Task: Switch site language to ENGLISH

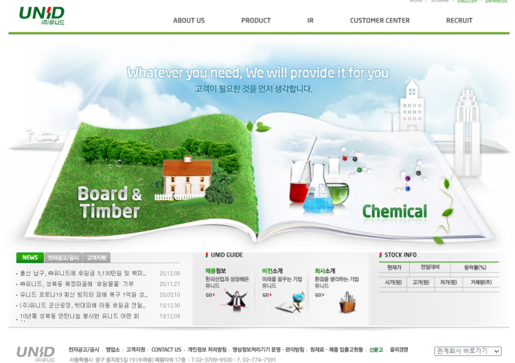Action: tap(467, 1)
